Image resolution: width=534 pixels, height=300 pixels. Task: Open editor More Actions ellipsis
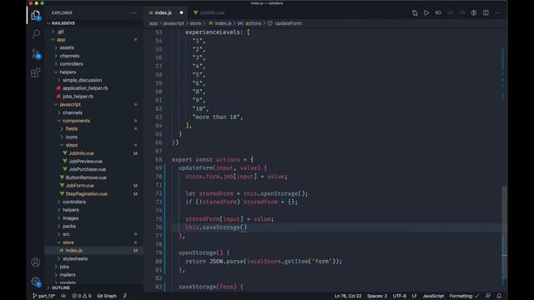(x=497, y=13)
